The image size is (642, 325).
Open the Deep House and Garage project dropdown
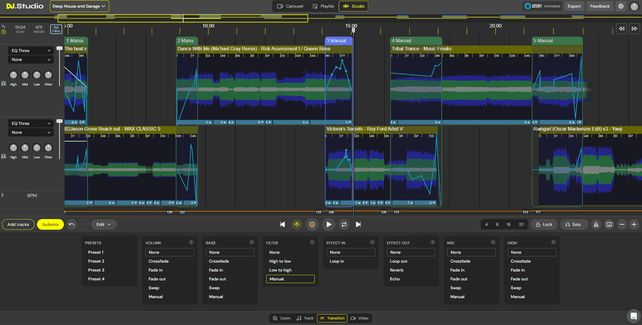pos(79,6)
